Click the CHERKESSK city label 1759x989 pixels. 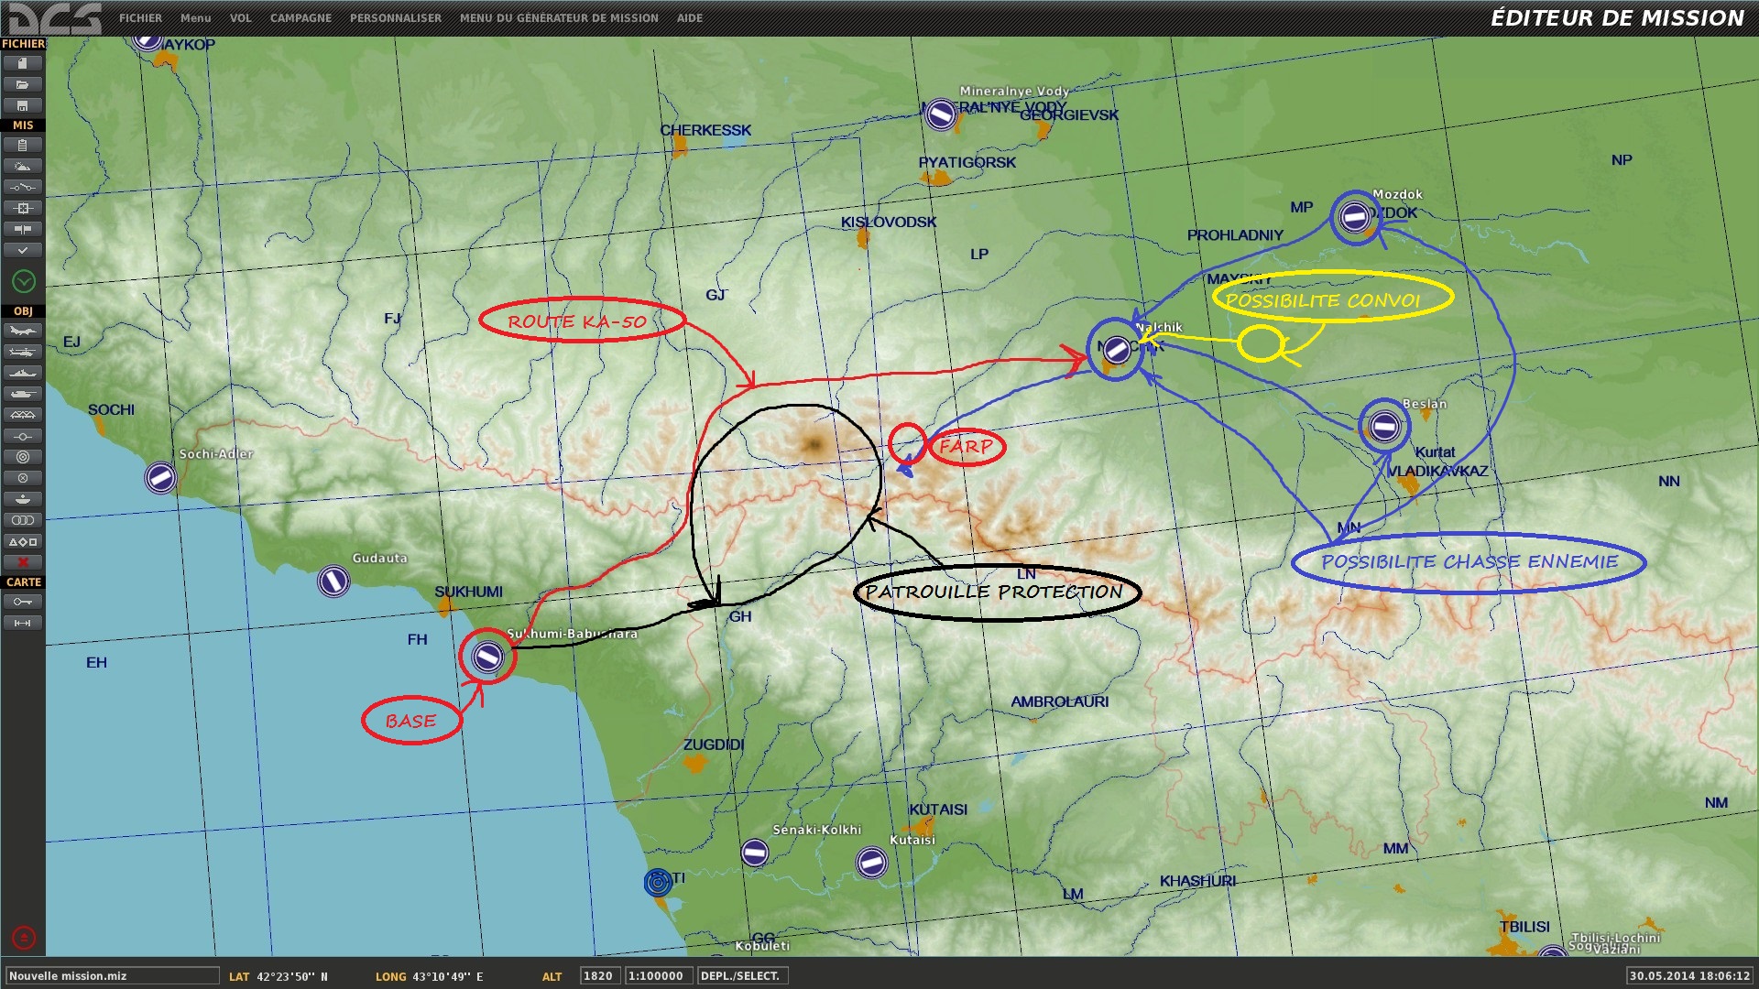click(x=705, y=130)
